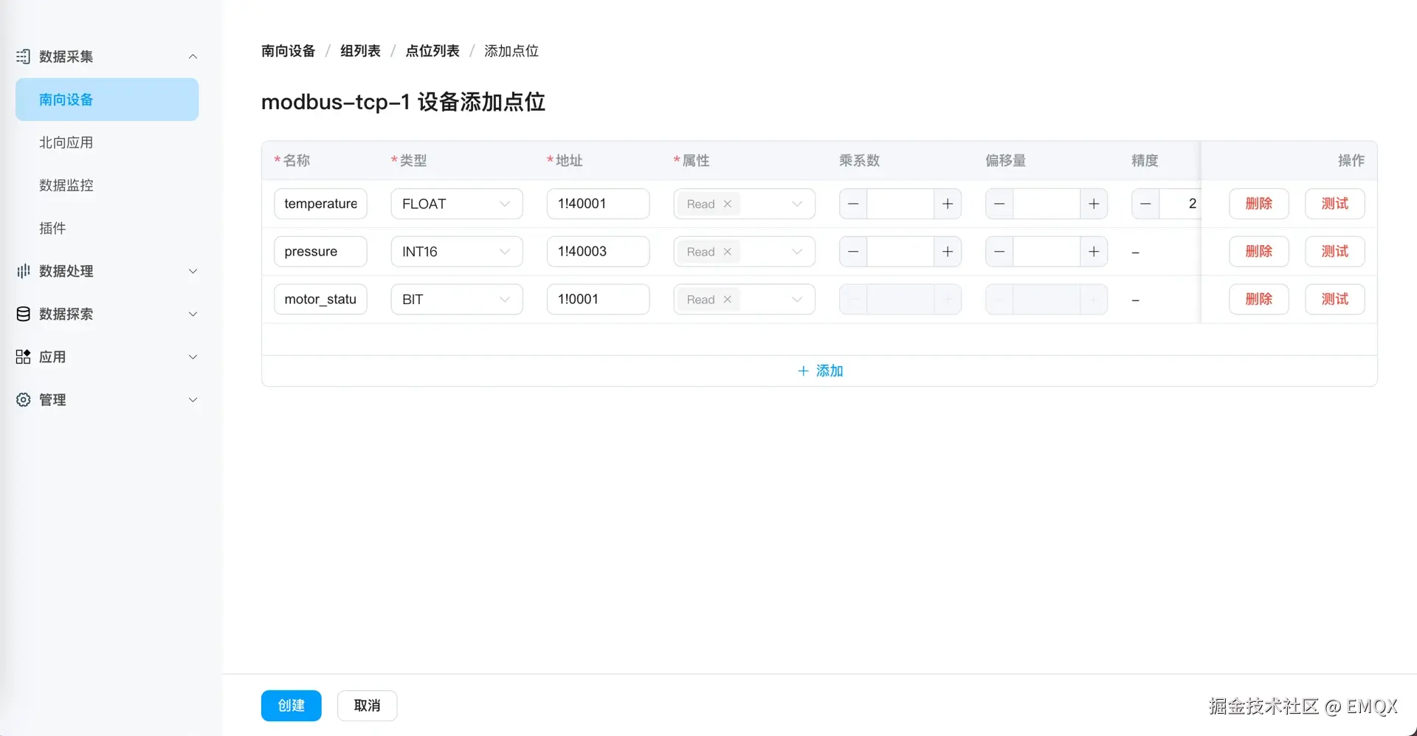Click the 管理 gear icon
Screen dimensions: 1417x736
23,399
